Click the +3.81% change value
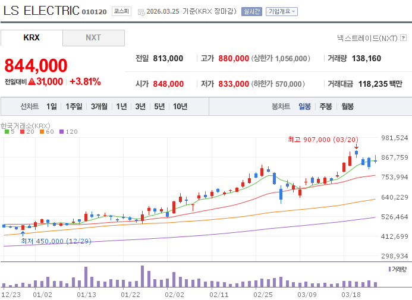This screenshot has height=300, width=412. tap(85, 81)
